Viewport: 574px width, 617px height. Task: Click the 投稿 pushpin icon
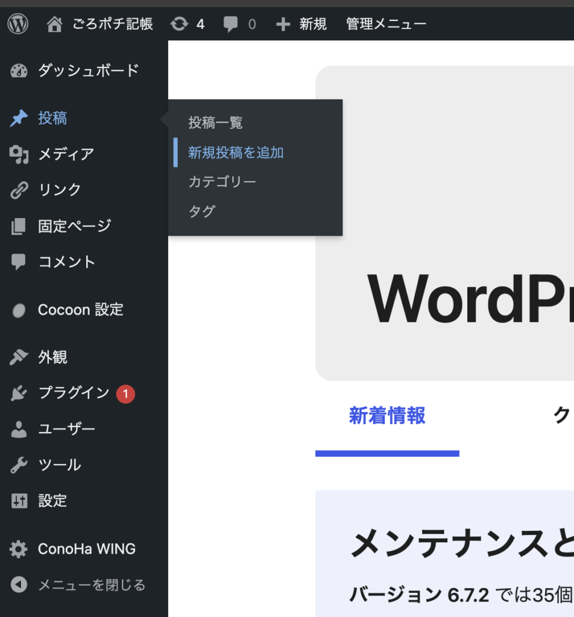[19, 118]
